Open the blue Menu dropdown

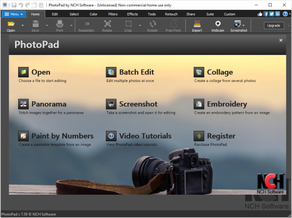(14, 14)
